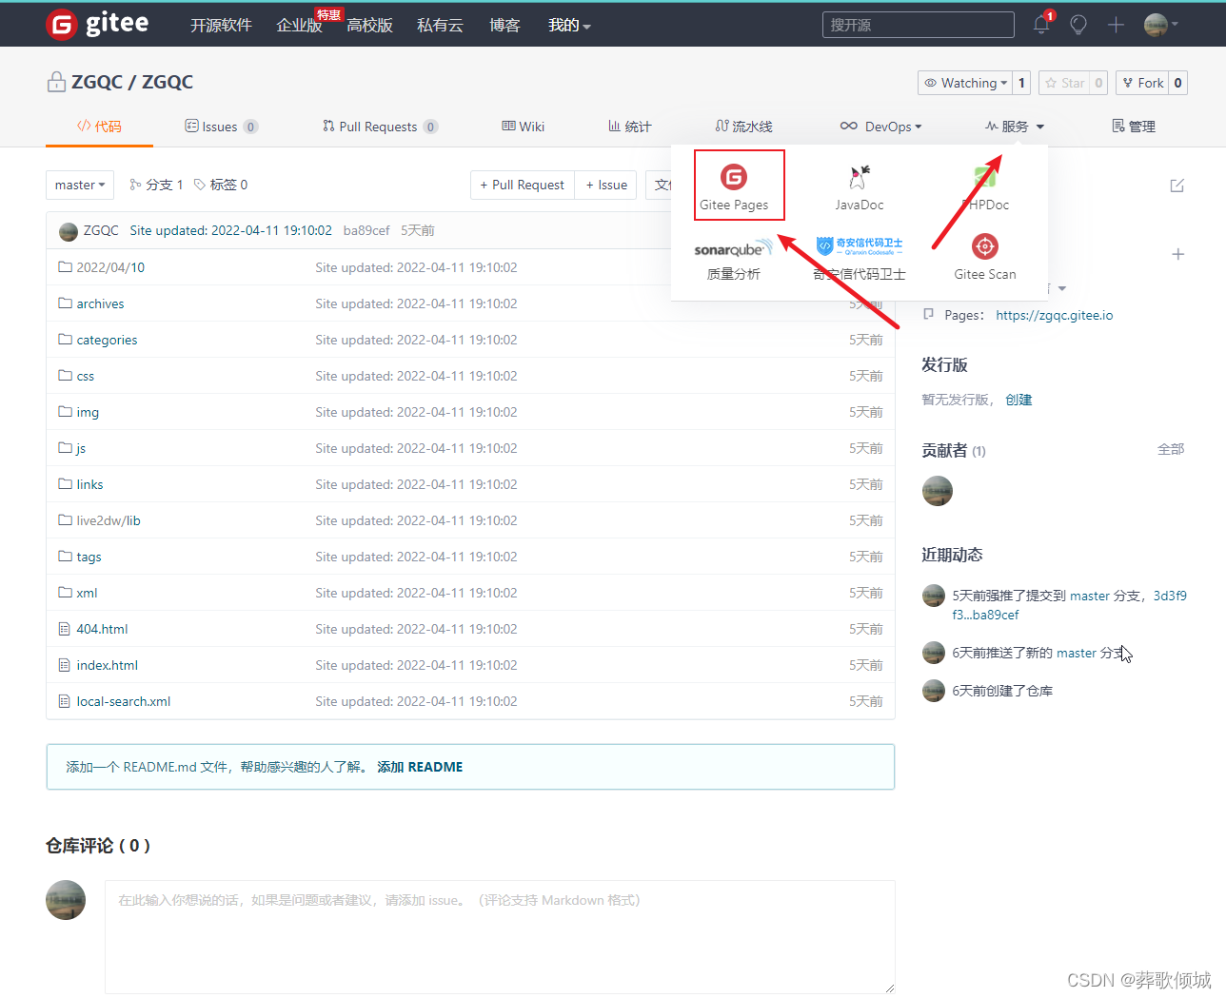Open the links folder
Viewport: 1226px width, 998px height.
[x=89, y=484]
